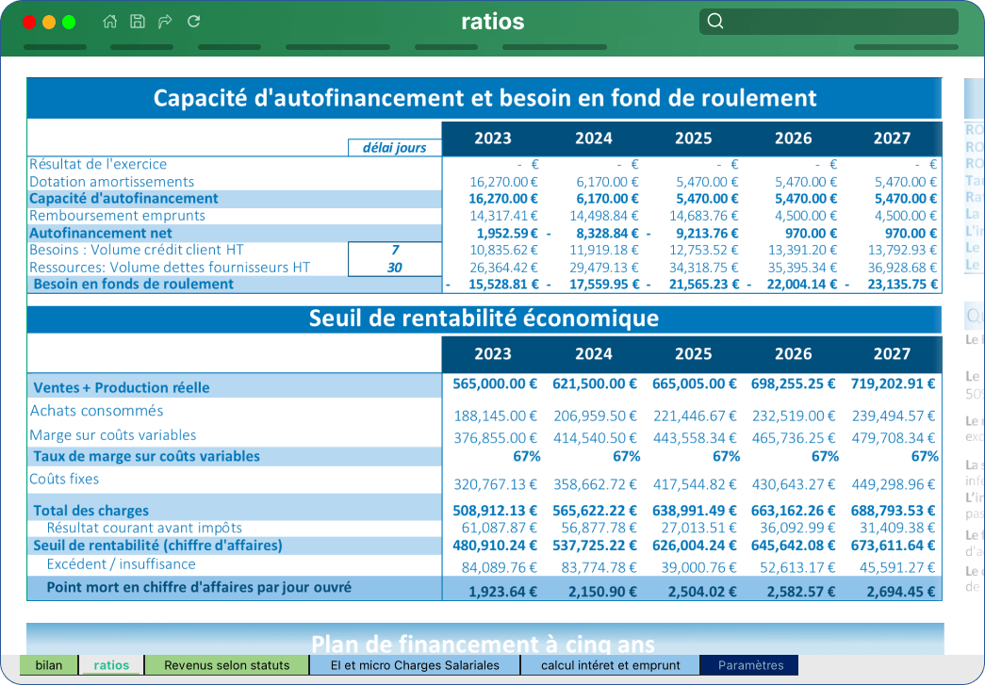Click the magnifying glass search icon
The height and width of the screenshot is (685, 985).
click(x=714, y=21)
